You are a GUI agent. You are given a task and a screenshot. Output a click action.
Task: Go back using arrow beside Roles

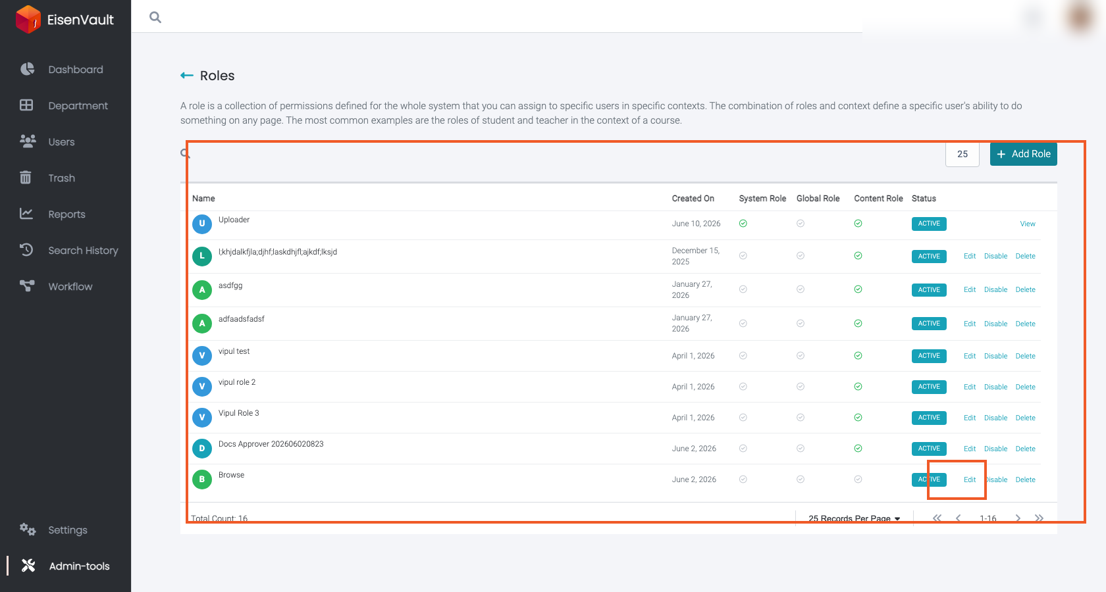pyautogui.click(x=187, y=76)
